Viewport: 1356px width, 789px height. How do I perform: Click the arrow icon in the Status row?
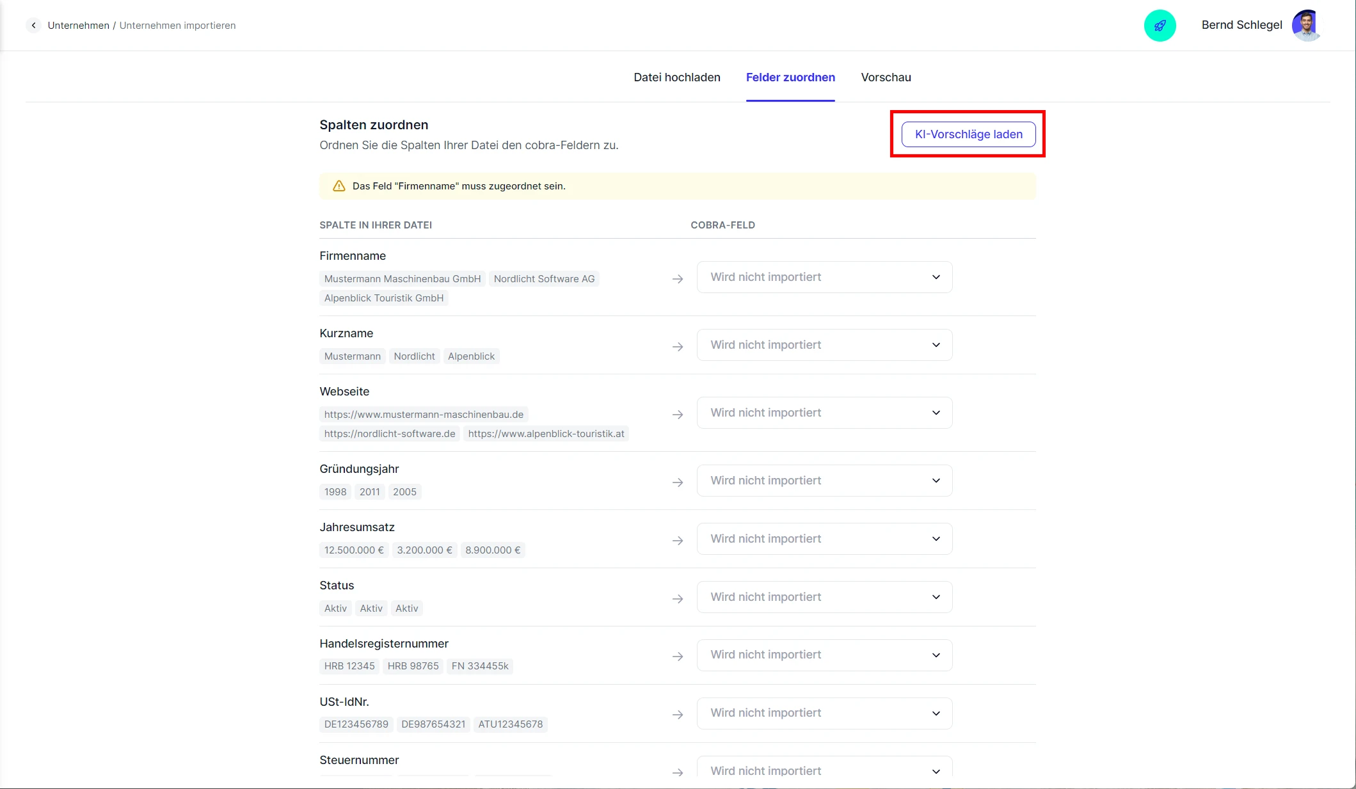pos(678,599)
